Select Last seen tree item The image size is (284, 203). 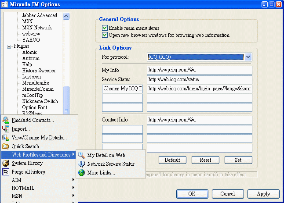click(32, 77)
